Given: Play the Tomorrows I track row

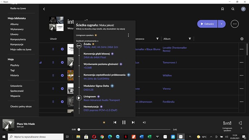Looking at the screenshot, I should [x=62, y=62].
